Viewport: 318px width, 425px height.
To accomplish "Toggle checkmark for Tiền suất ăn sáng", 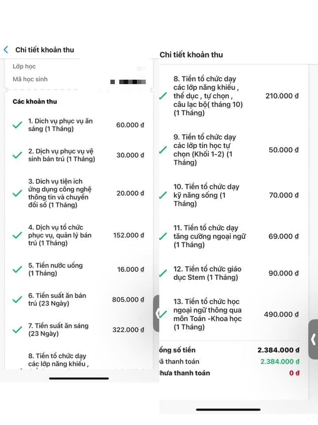I will click(17, 330).
